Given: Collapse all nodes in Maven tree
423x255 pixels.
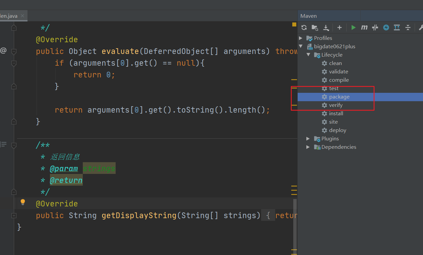Looking at the screenshot, I should [408, 27].
